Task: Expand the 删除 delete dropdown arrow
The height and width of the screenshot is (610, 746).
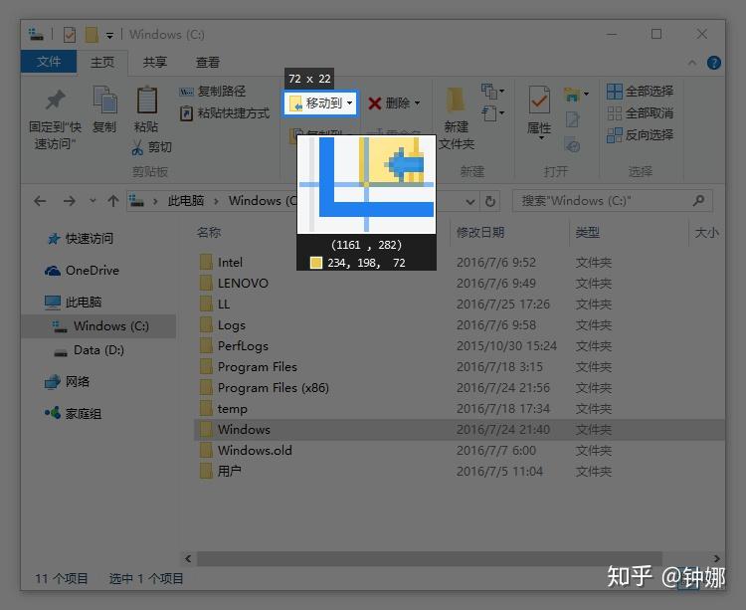Action: point(417,102)
